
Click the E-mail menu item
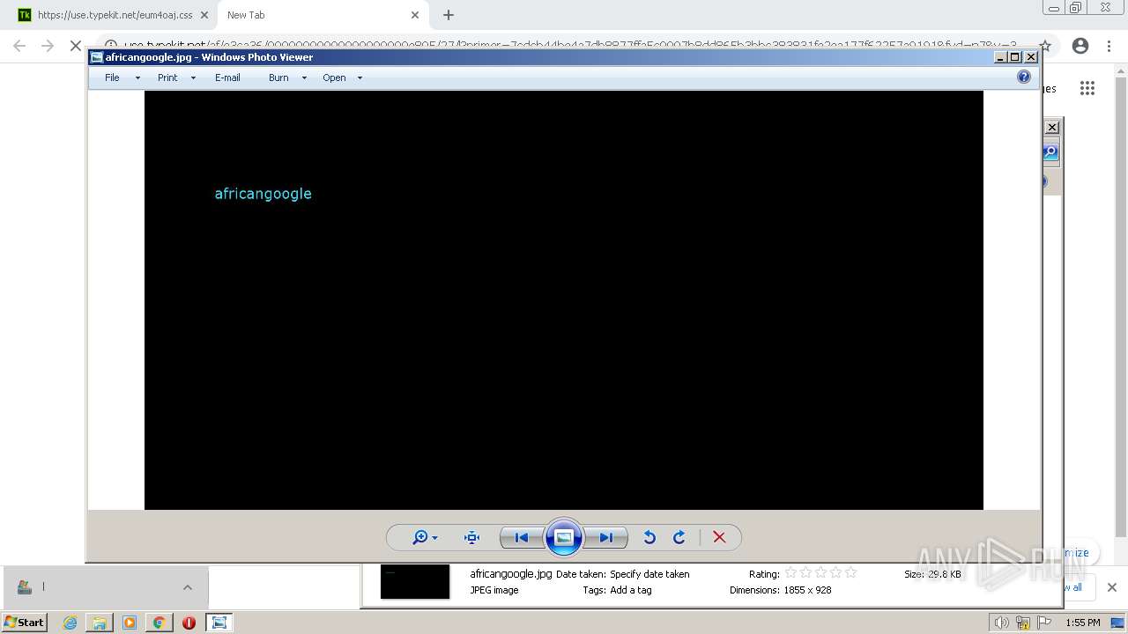(x=227, y=77)
